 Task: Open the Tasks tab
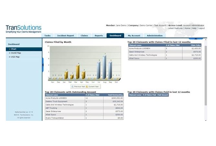(48, 36)
